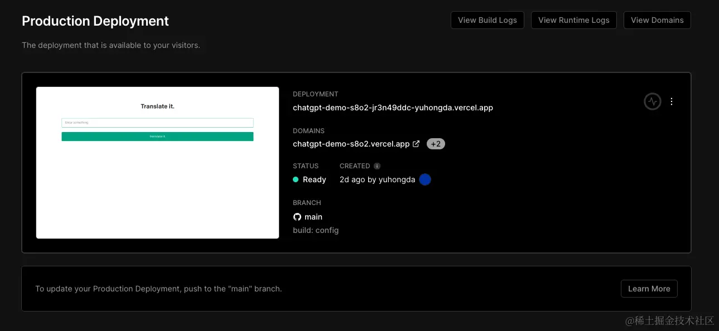Open the three-dot deployment options menu
Screen dimensions: 719x331
click(x=672, y=101)
